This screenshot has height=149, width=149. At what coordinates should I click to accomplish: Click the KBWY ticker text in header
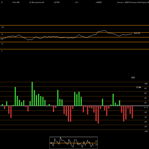99,2
